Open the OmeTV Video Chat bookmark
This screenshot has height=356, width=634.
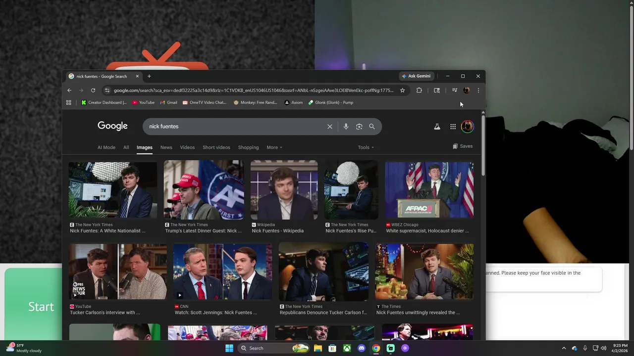click(x=205, y=102)
